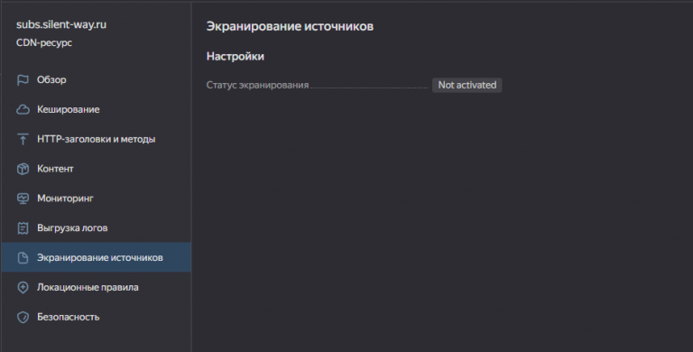Viewport: 693px width, 352px height.
Task: Open Локационные правила page
Action: 96,287
